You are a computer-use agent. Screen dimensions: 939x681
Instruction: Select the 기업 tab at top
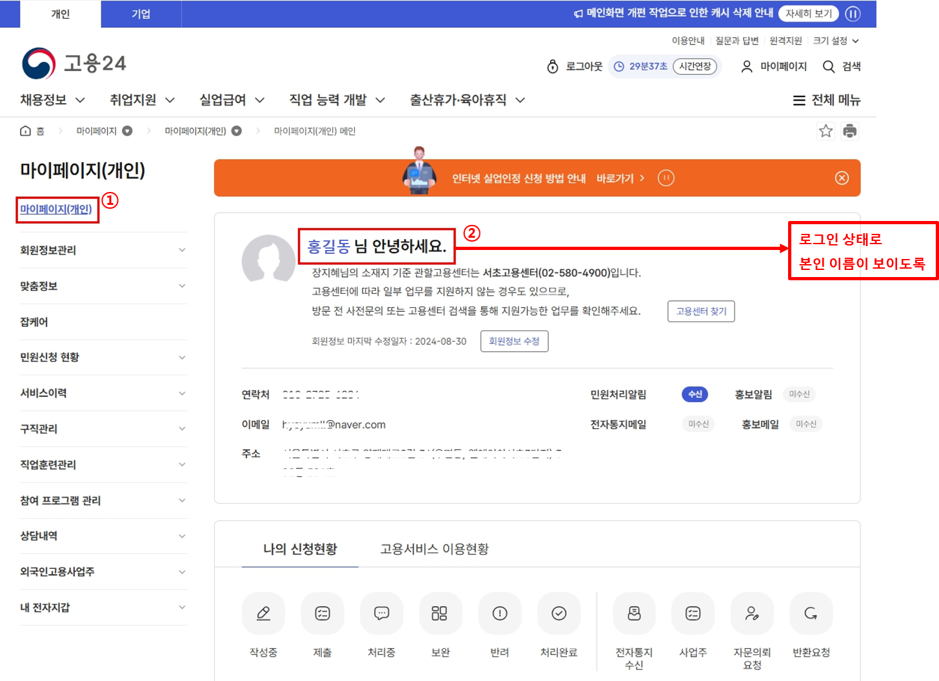(141, 14)
